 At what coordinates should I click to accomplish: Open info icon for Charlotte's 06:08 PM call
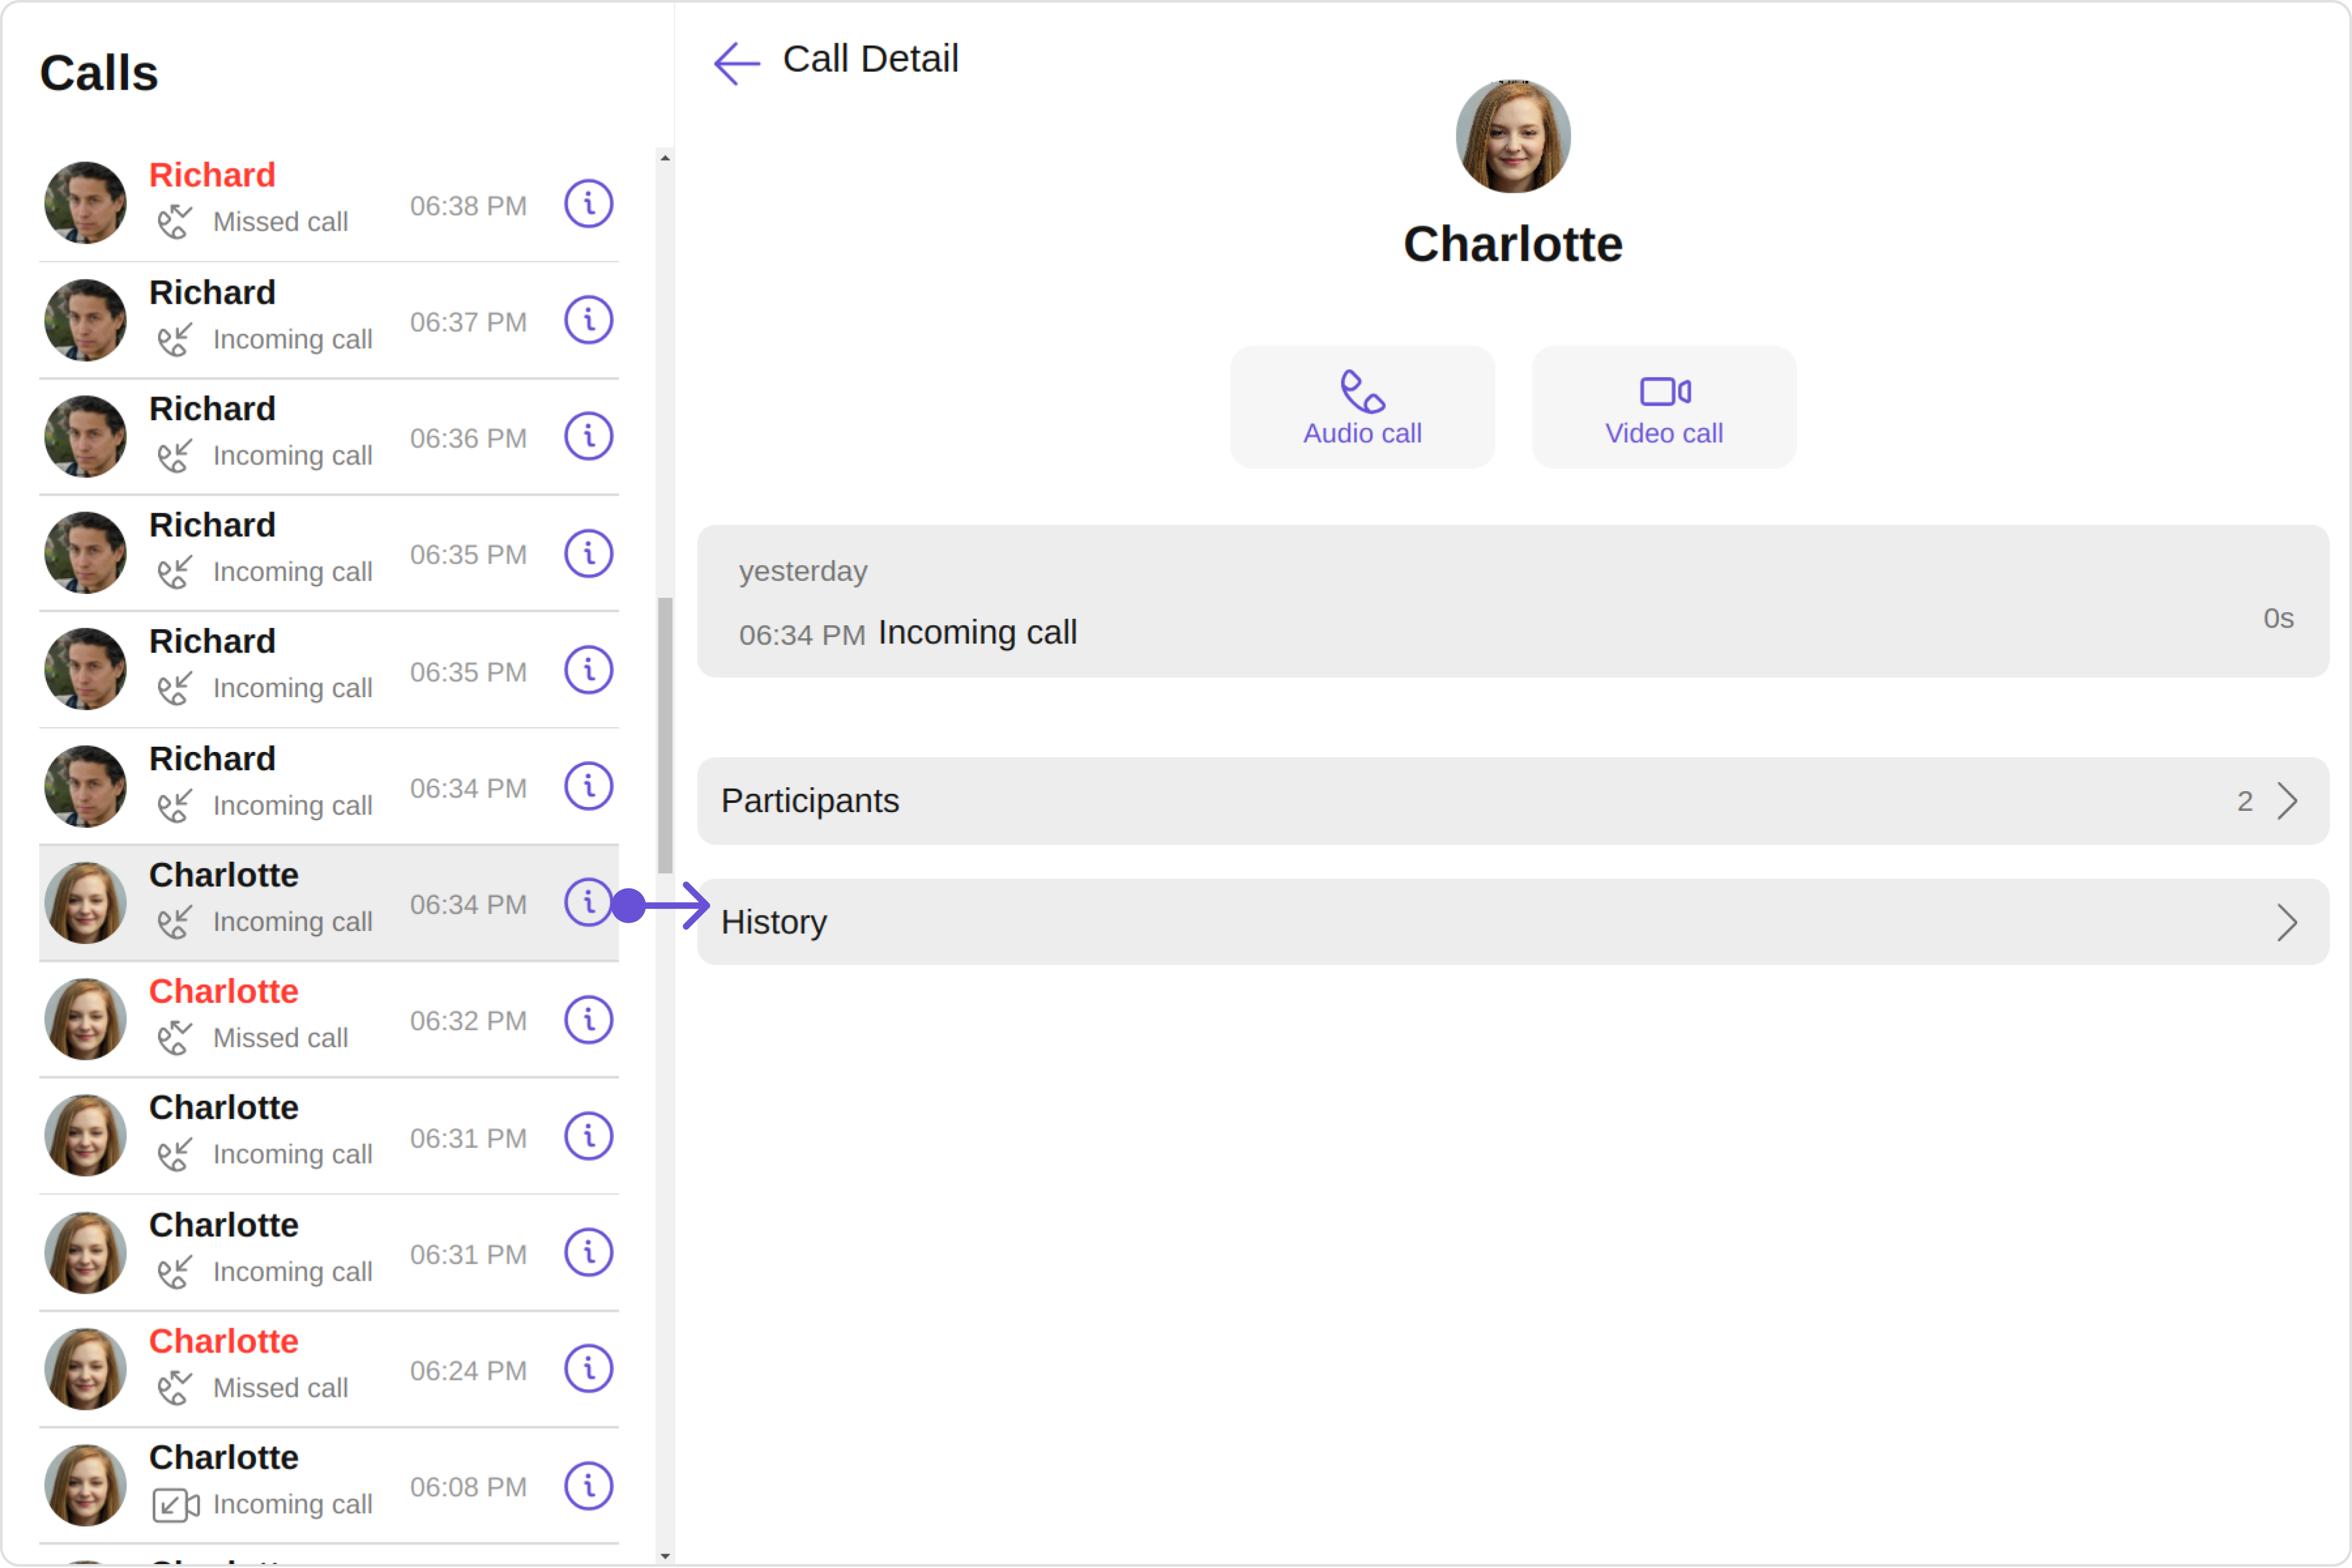coord(588,1486)
